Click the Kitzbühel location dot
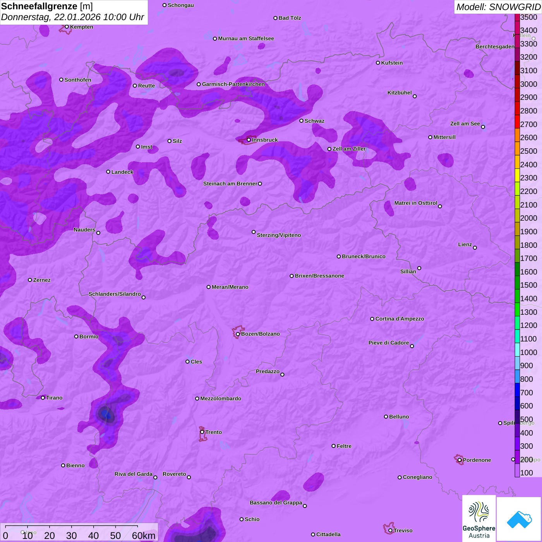 pos(415,96)
